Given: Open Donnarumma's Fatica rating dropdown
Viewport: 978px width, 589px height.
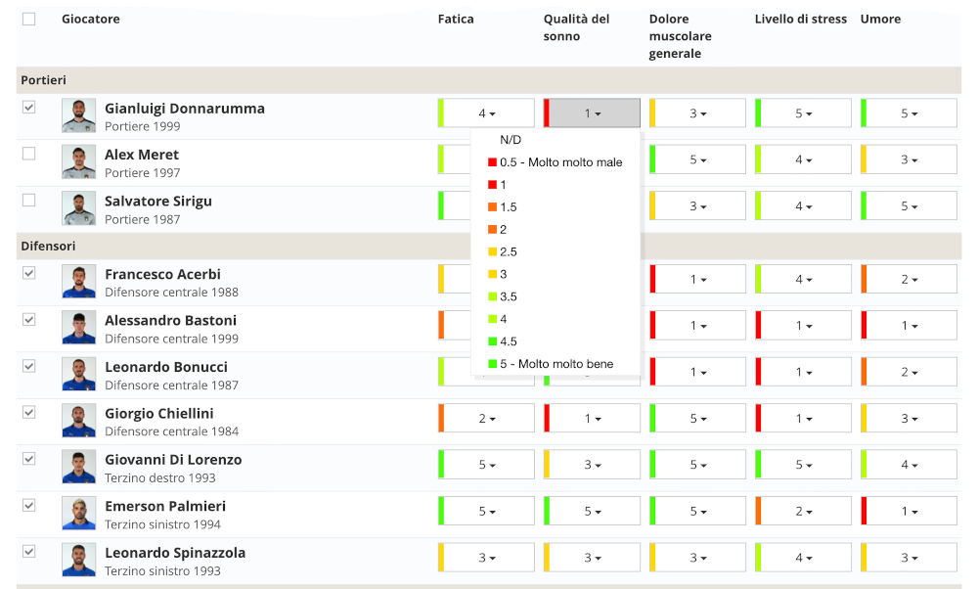Looking at the screenshot, I should pos(486,113).
